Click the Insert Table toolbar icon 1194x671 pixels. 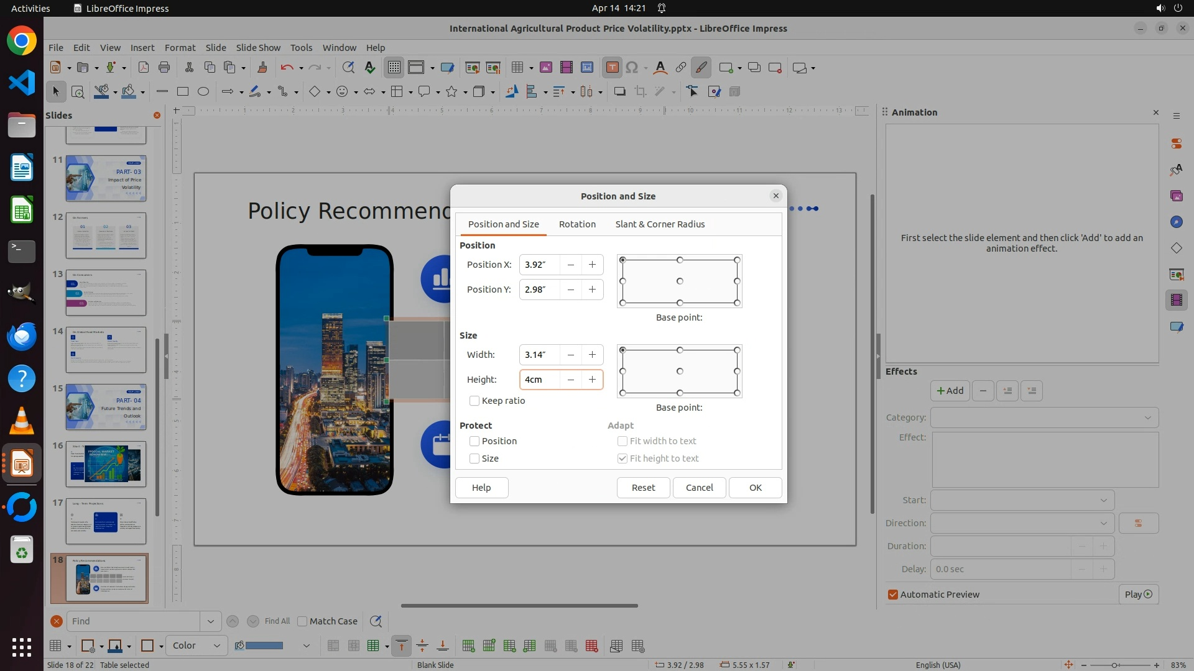517,68
